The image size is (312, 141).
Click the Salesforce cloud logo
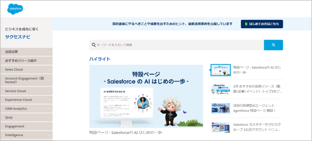(15, 9)
